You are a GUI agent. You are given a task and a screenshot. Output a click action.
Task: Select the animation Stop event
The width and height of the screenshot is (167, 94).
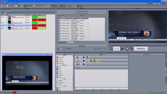point(65,69)
